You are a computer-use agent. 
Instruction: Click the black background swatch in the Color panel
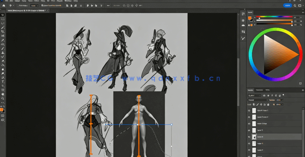tap(251, 20)
